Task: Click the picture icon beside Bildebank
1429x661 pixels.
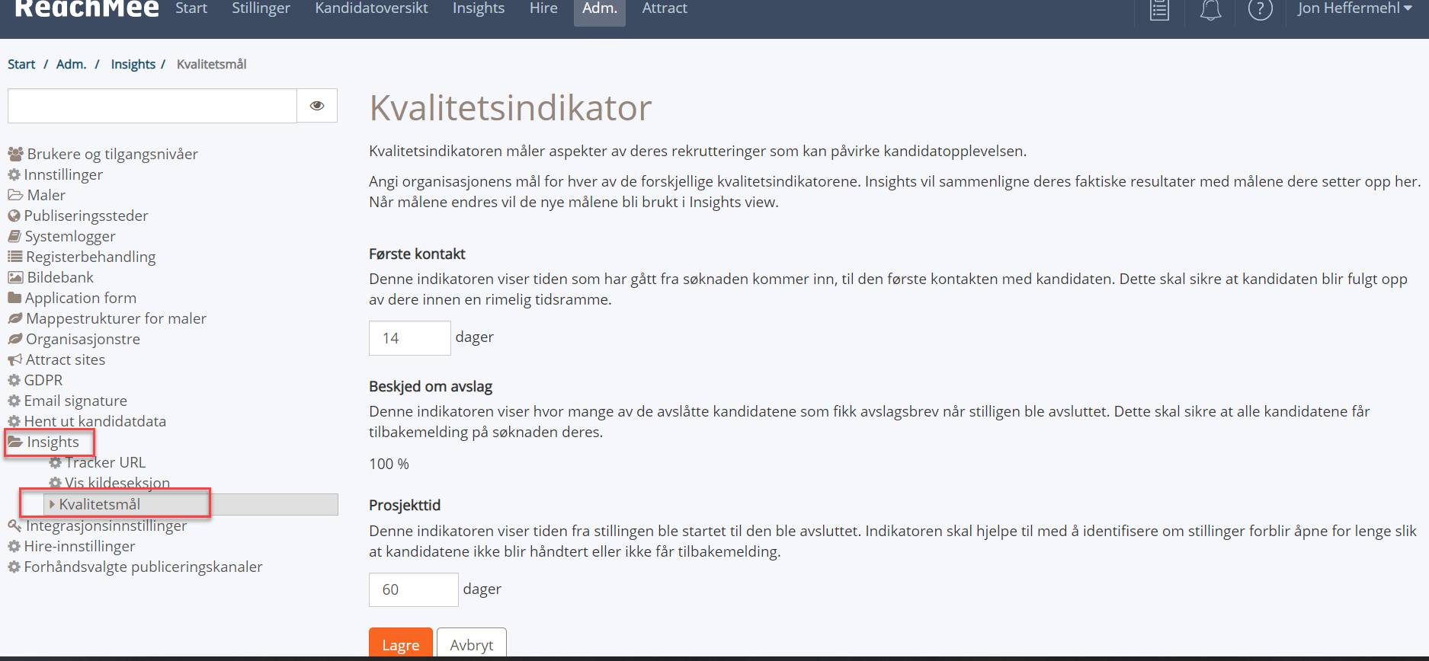Action: (15, 277)
